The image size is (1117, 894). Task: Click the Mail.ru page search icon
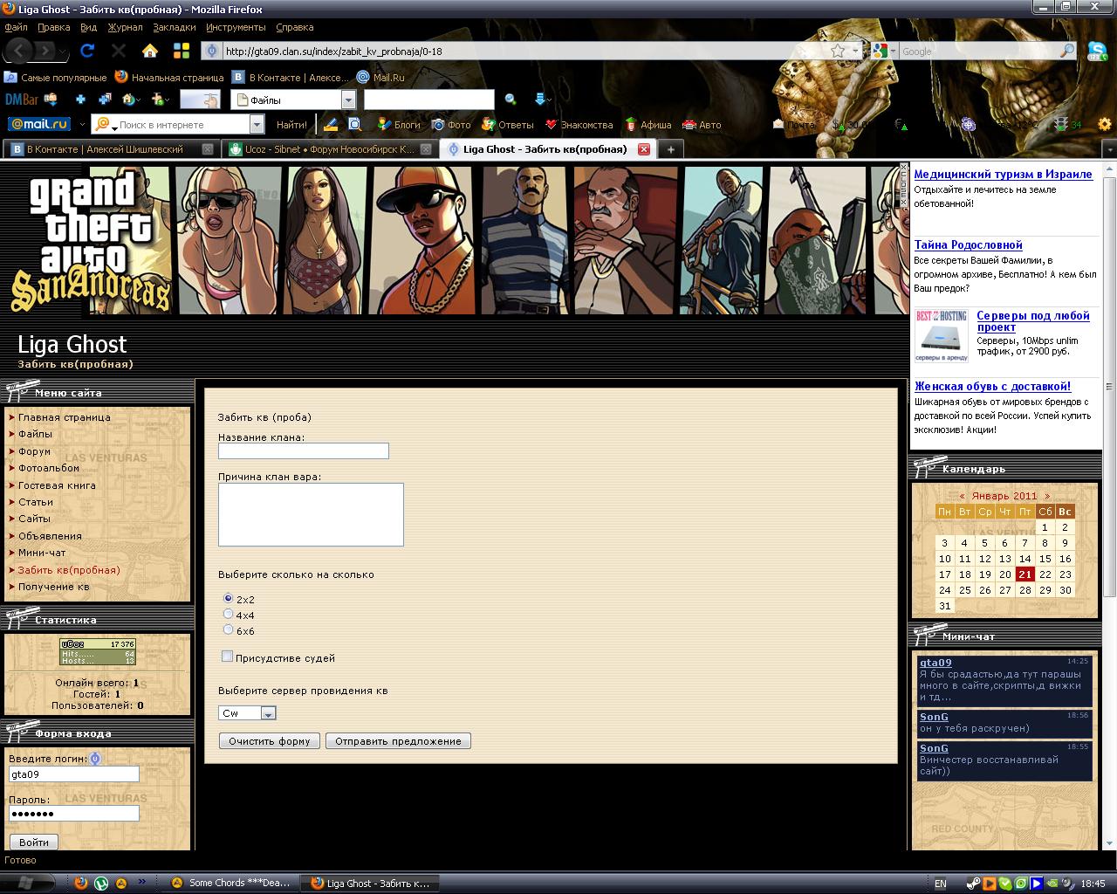[x=354, y=124]
